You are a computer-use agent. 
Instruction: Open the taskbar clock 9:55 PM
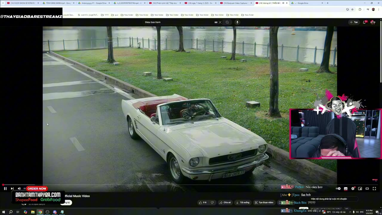pos(369,212)
